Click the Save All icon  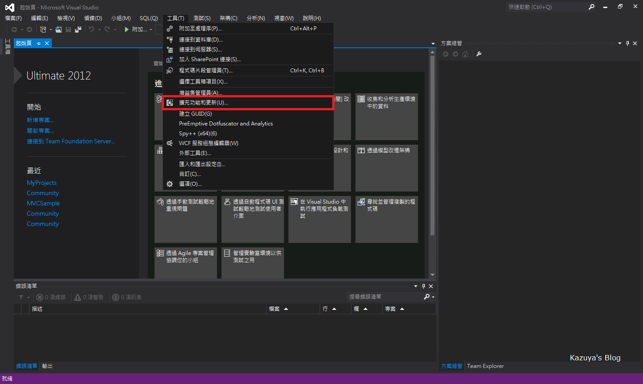[x=78, y=29]
